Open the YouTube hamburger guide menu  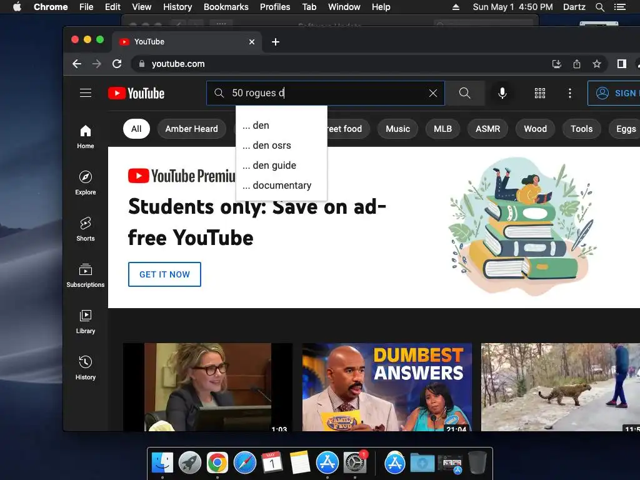85,93
